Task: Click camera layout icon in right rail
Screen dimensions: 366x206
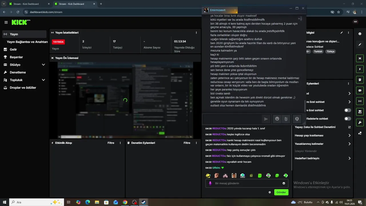Action: point(360,112)
